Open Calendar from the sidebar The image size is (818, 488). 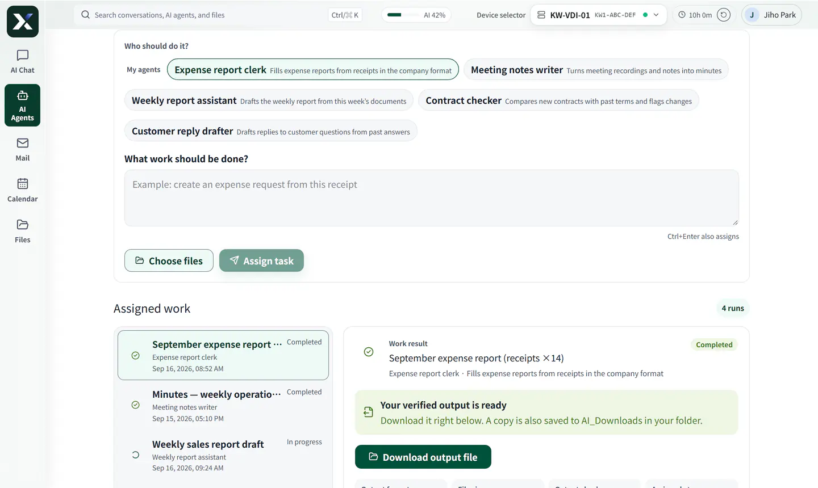[23, 191]
